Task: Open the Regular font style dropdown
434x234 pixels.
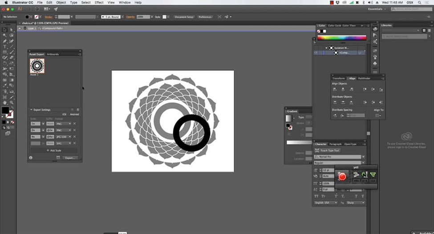Action: 363,163
